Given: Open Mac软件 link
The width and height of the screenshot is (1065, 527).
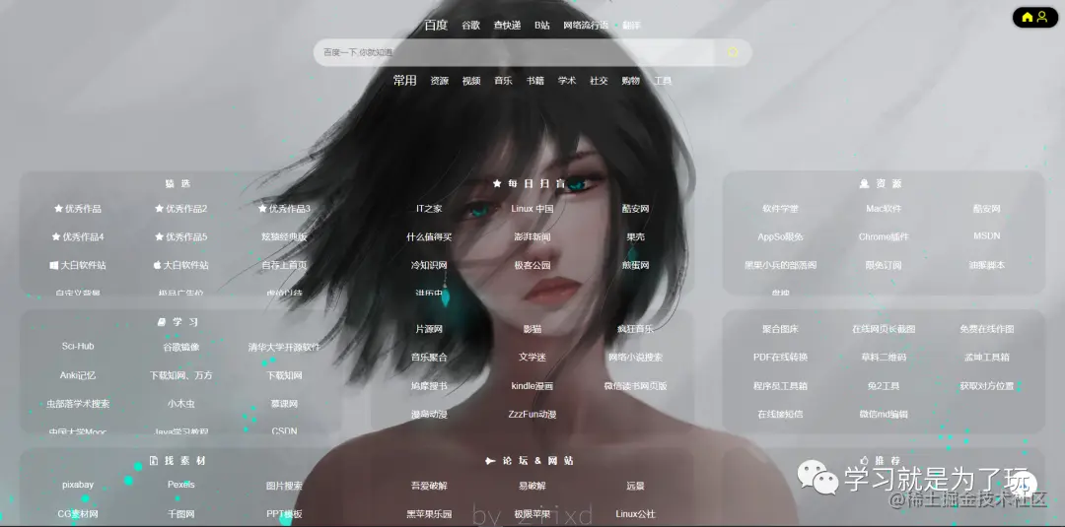Looking at the screenshot, I should 884,208.
